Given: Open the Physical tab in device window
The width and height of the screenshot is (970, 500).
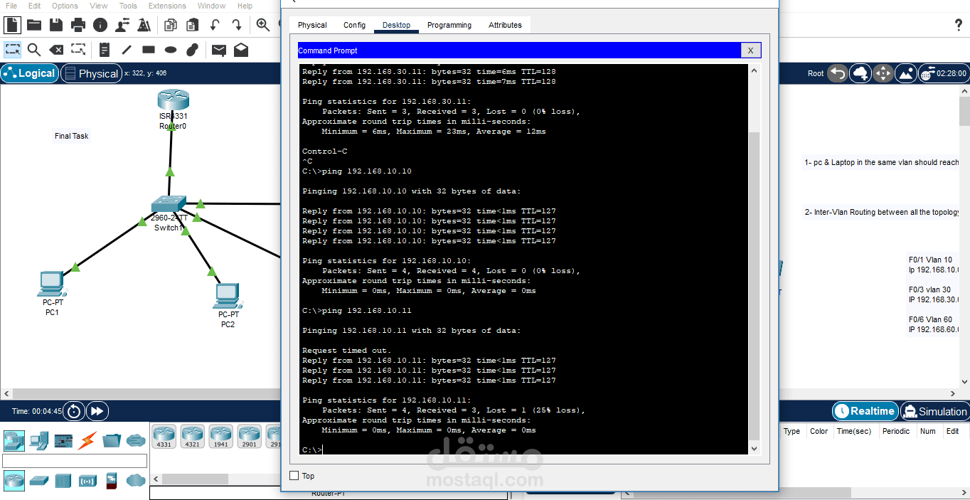Looking at the screenshot, I should [312, 25].
